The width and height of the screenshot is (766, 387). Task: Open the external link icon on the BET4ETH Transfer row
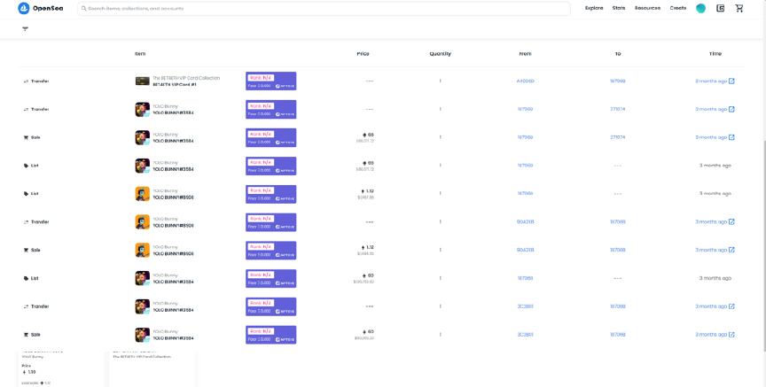tap(731, 81)
